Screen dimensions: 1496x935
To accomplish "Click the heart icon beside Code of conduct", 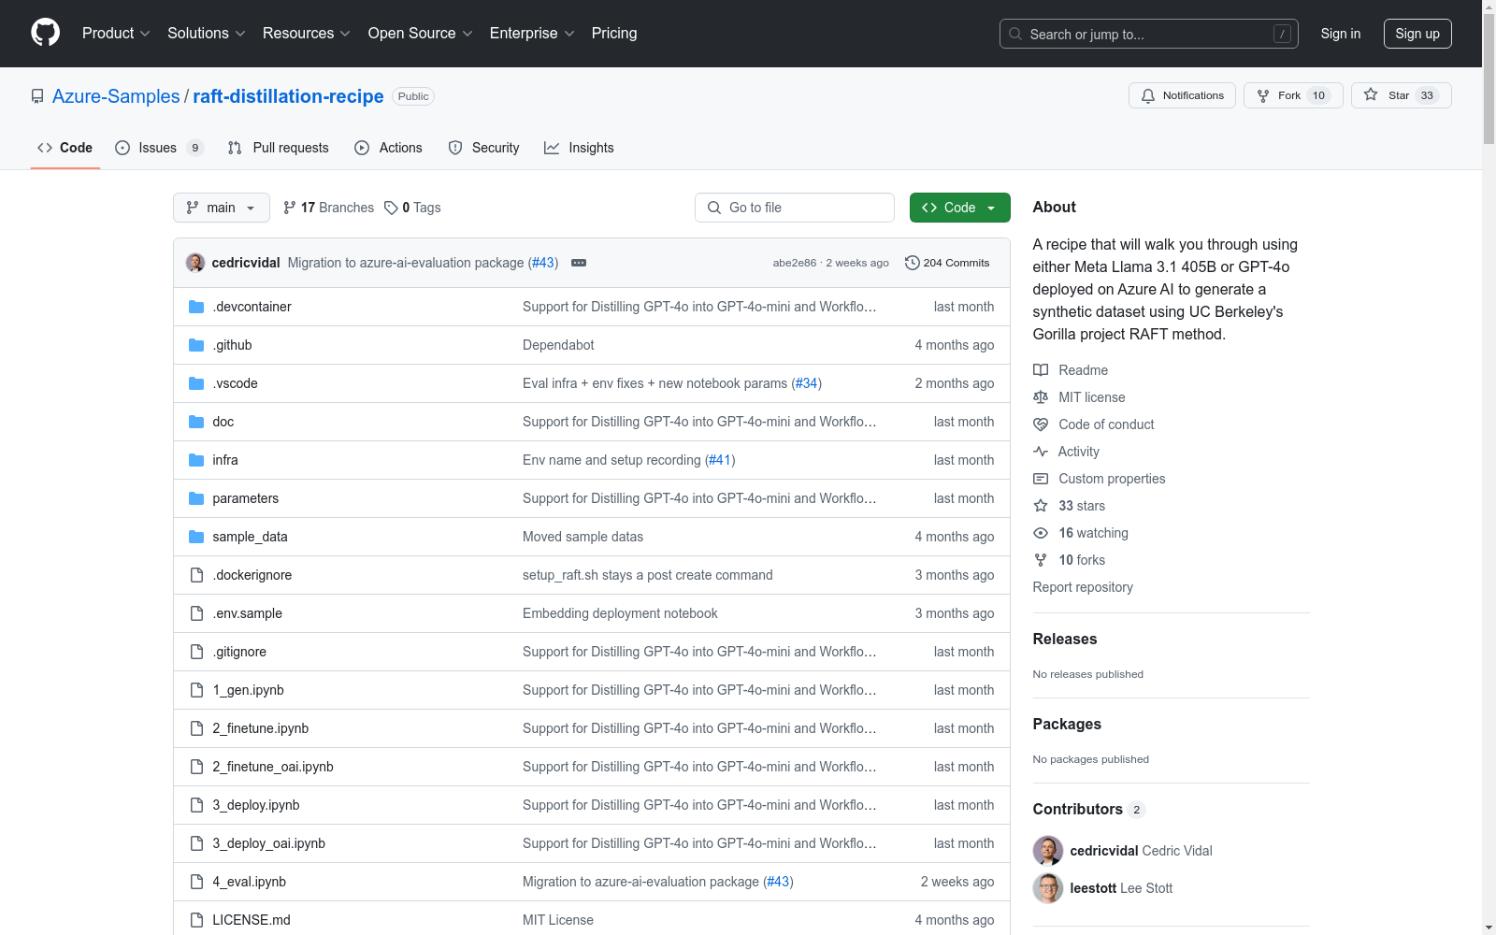I will [x=1041, y=424].
